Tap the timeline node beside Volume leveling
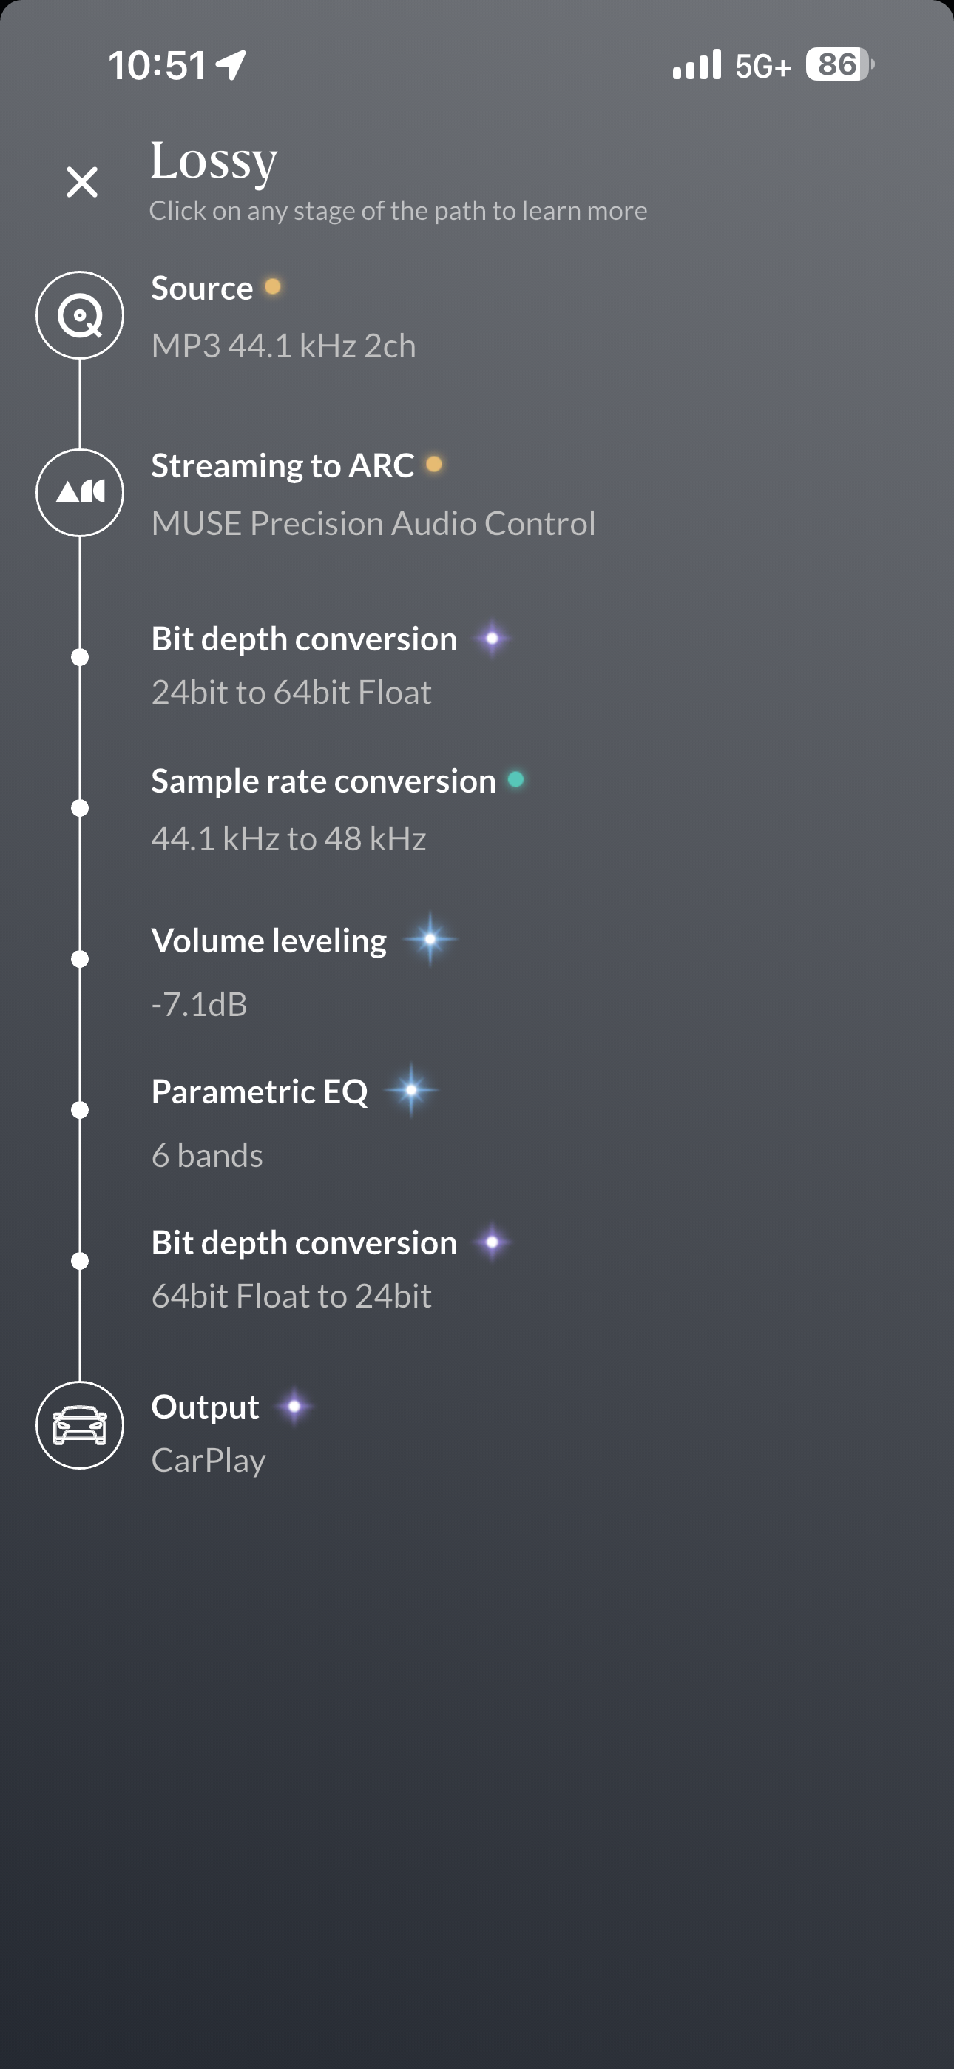 81,959
